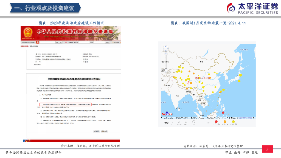This screenshot has height=158, width=281.
Task: Click the orange icon before 设为首页
Action: pyautogui.click(x=113, y=42)
